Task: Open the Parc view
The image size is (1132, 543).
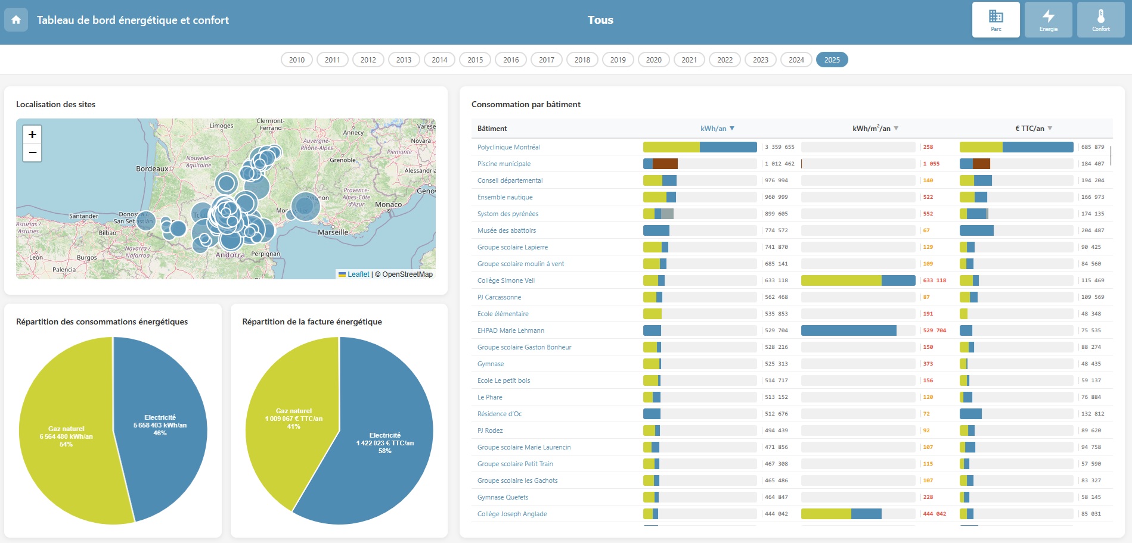Action: [995, 20]
